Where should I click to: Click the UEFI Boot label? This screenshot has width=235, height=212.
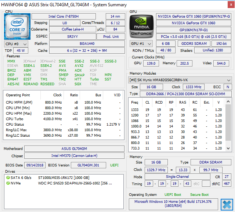(173, 195)
